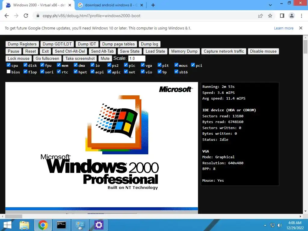Click the Go fullscreen button
This screenshot has height=231, width=308.
47,59
